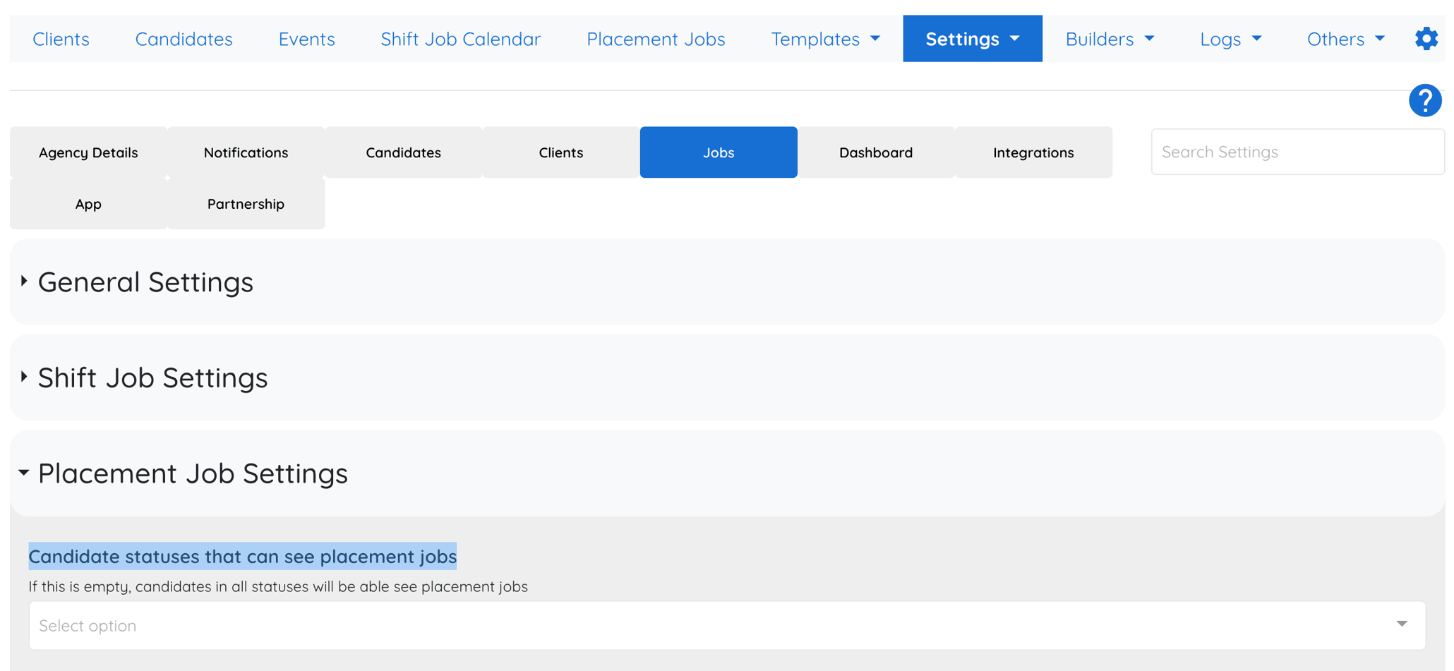
Task: Open the Integrations tab
Action: [1033, 152]
